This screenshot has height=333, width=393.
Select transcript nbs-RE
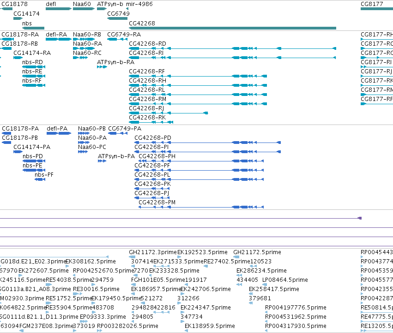(x=34, y=76)
